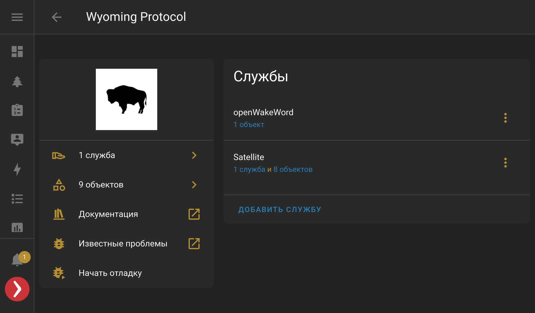Open the 8 объектов link under Satellite
The height and width of the screenshot is (313, 535).
pyautogui.click(x=293, y=169)
